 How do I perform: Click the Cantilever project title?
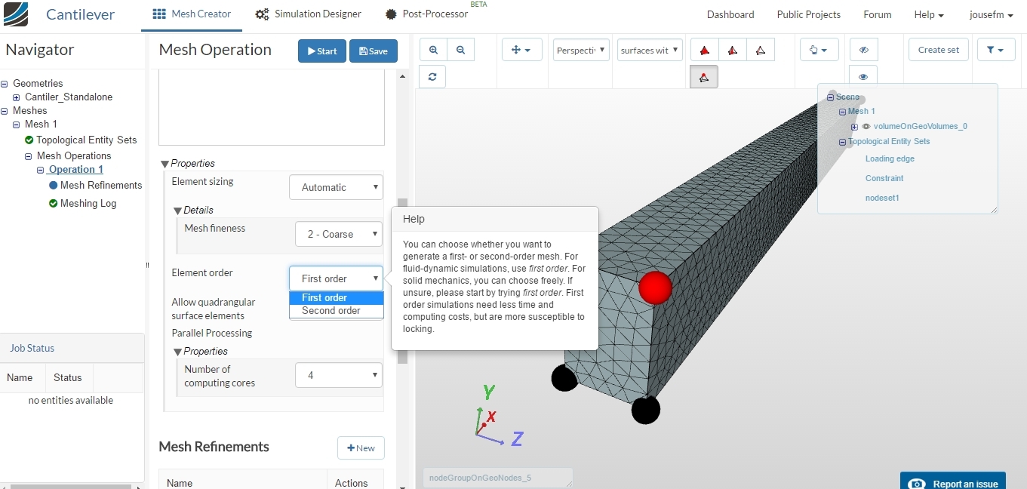point(80,14)
